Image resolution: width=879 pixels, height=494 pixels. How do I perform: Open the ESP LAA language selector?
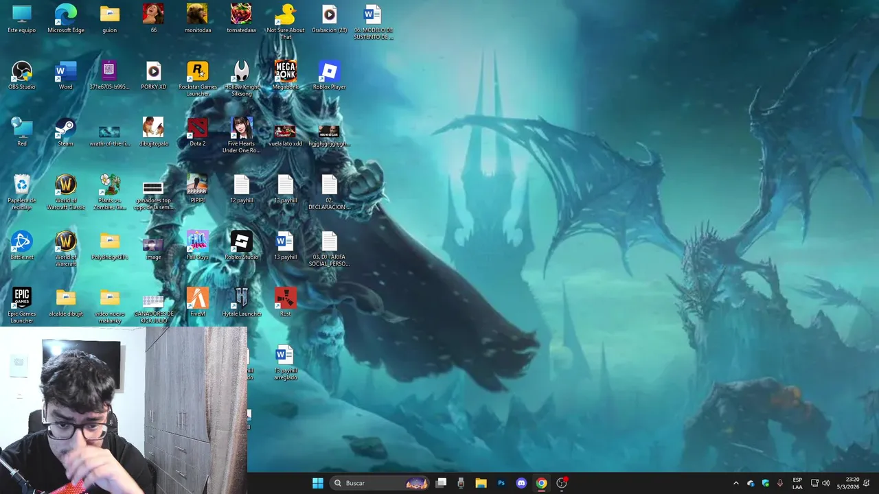point(797,483)
